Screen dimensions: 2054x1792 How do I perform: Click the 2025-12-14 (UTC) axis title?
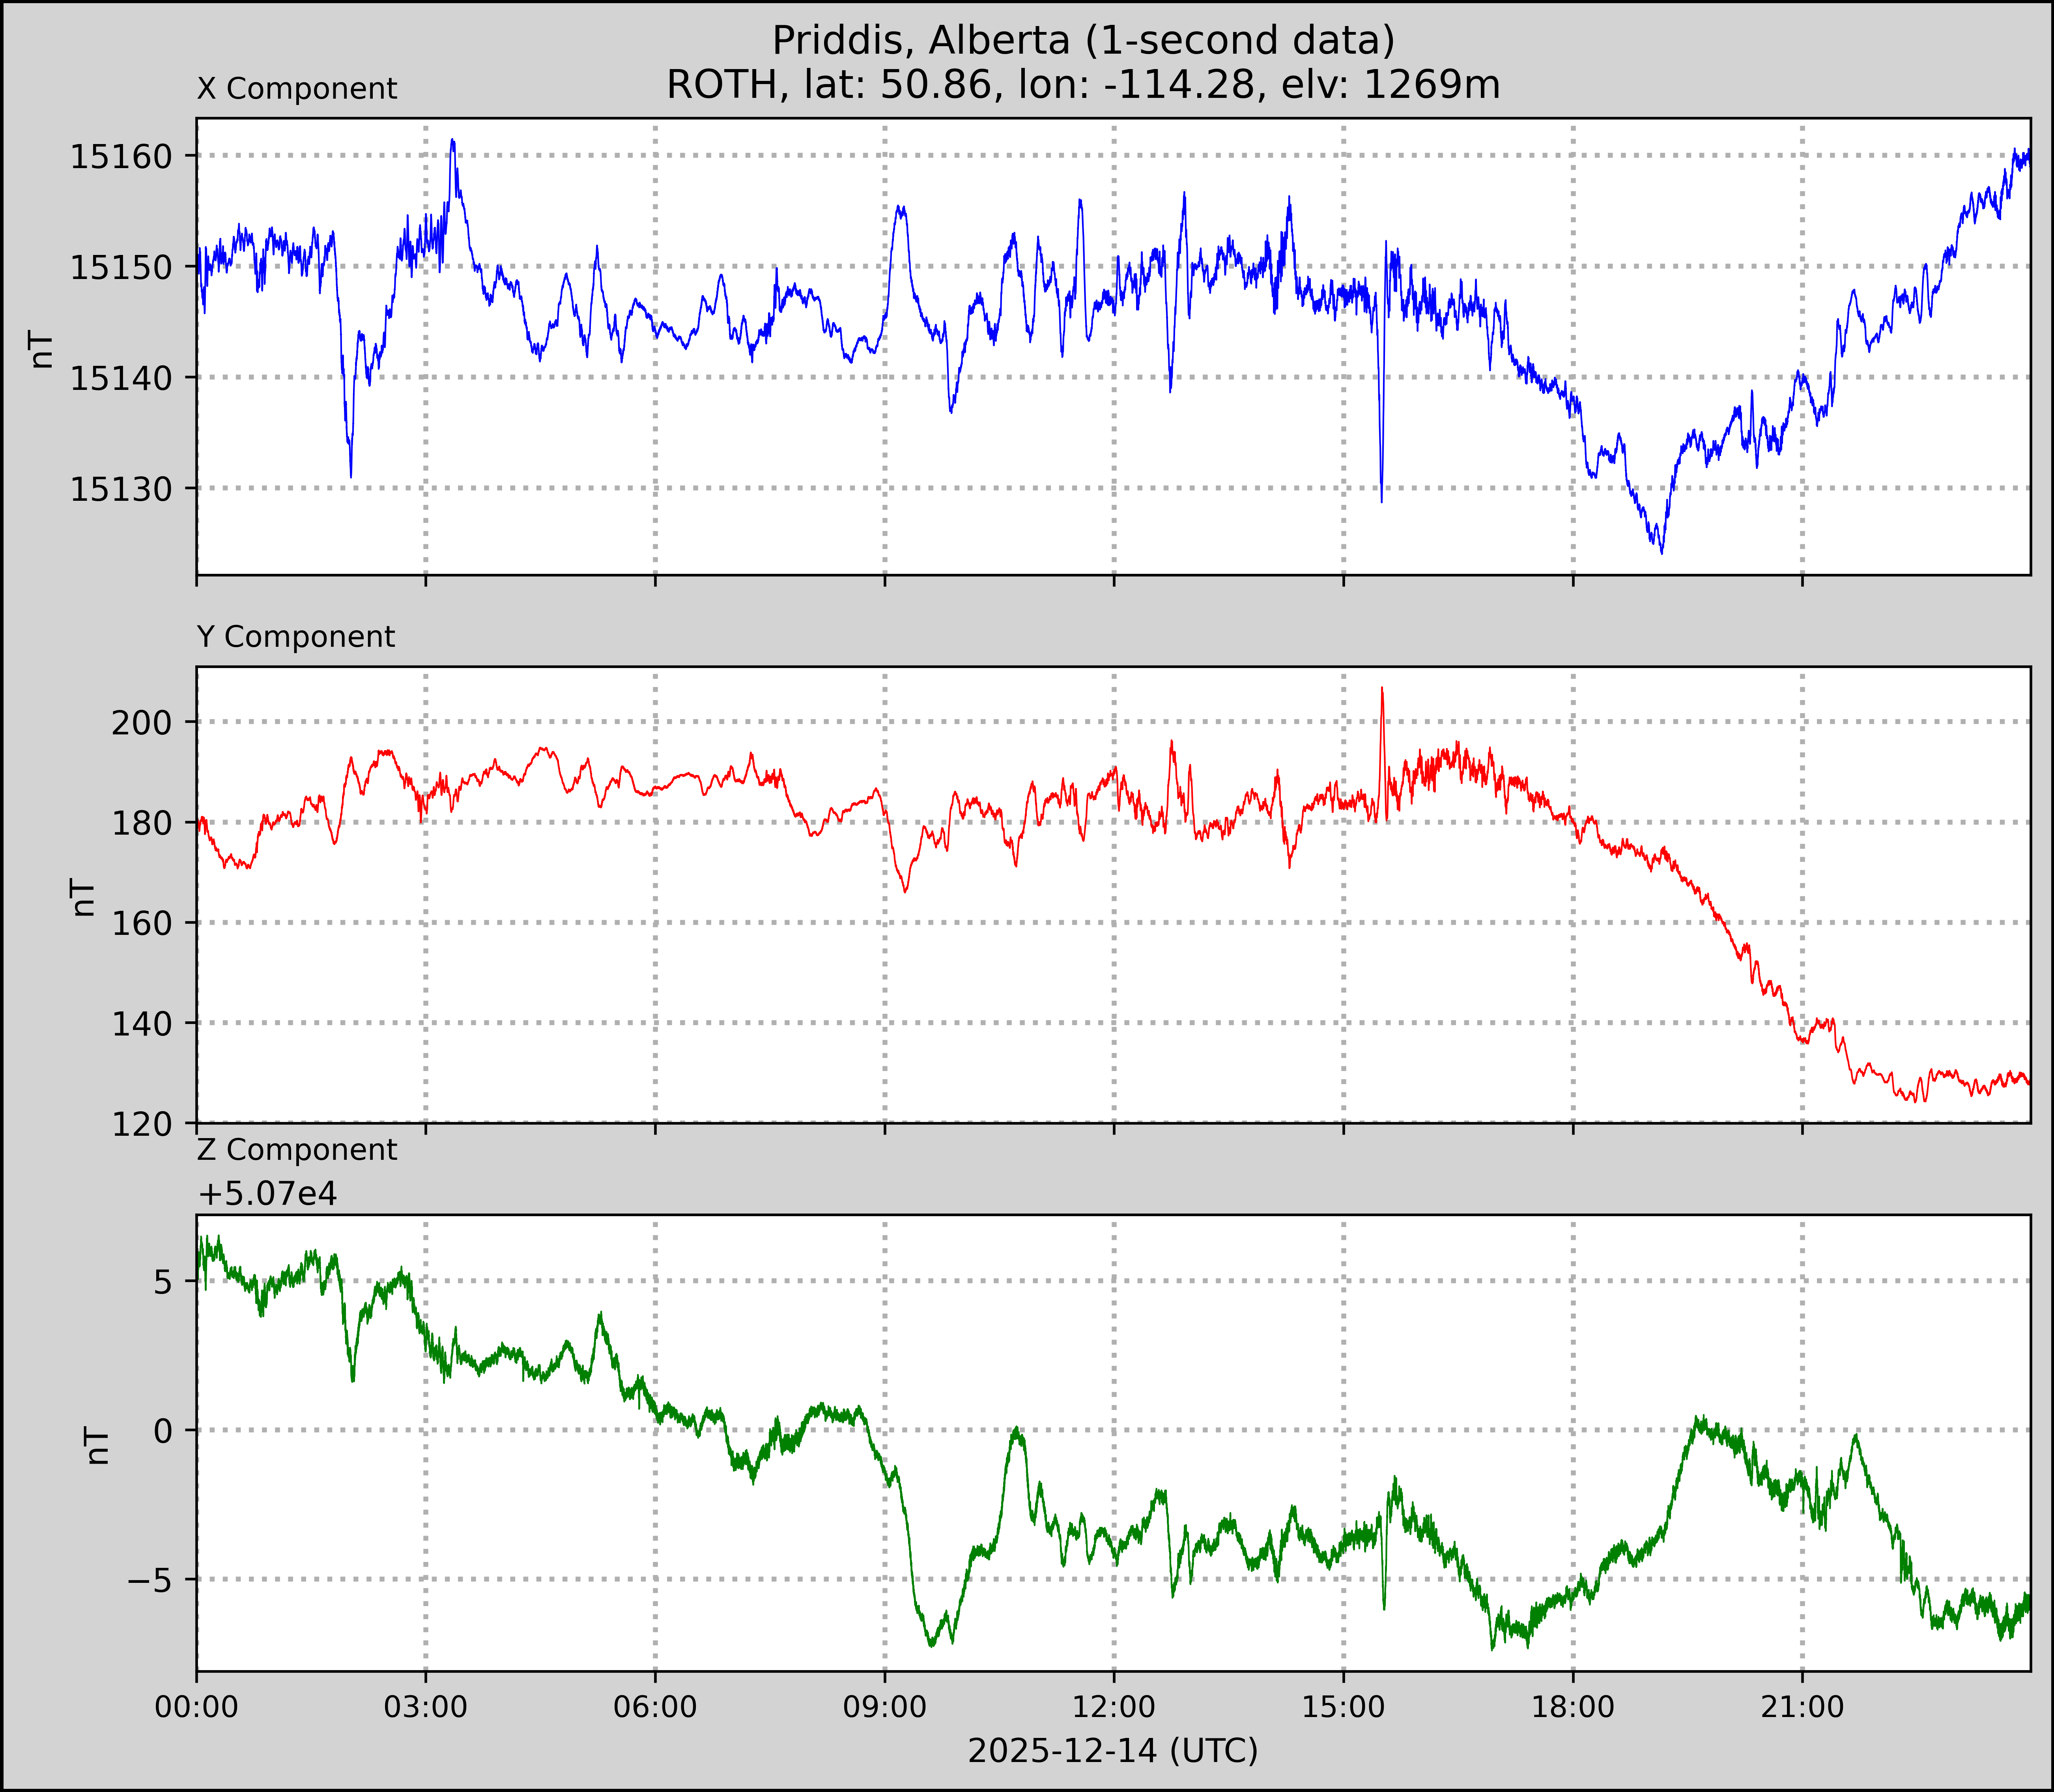tap(1112, 1751)
